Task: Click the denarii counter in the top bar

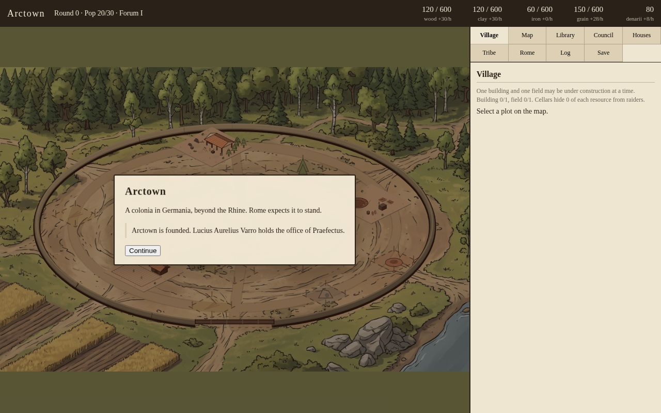Action: pyautogui.click(x=640, y=13)
